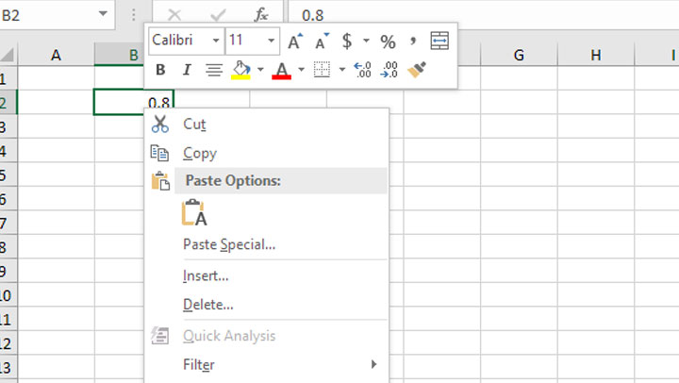679x383 pixels.
Task: Click the Decrease Font Size icon
Action: [322, 42]
